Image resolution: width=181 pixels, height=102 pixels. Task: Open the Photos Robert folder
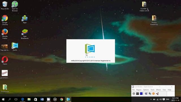point(154,20)
